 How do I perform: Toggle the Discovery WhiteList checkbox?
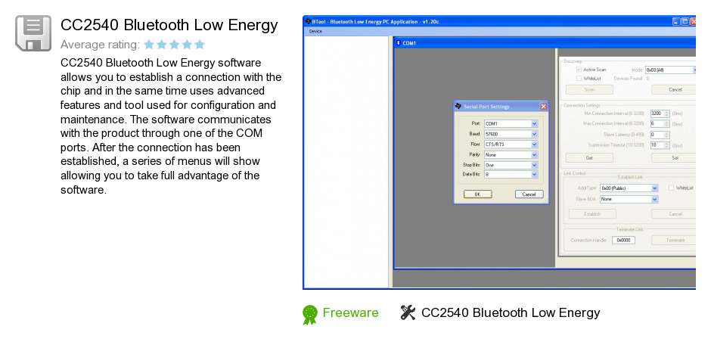[x=579, y=79]
